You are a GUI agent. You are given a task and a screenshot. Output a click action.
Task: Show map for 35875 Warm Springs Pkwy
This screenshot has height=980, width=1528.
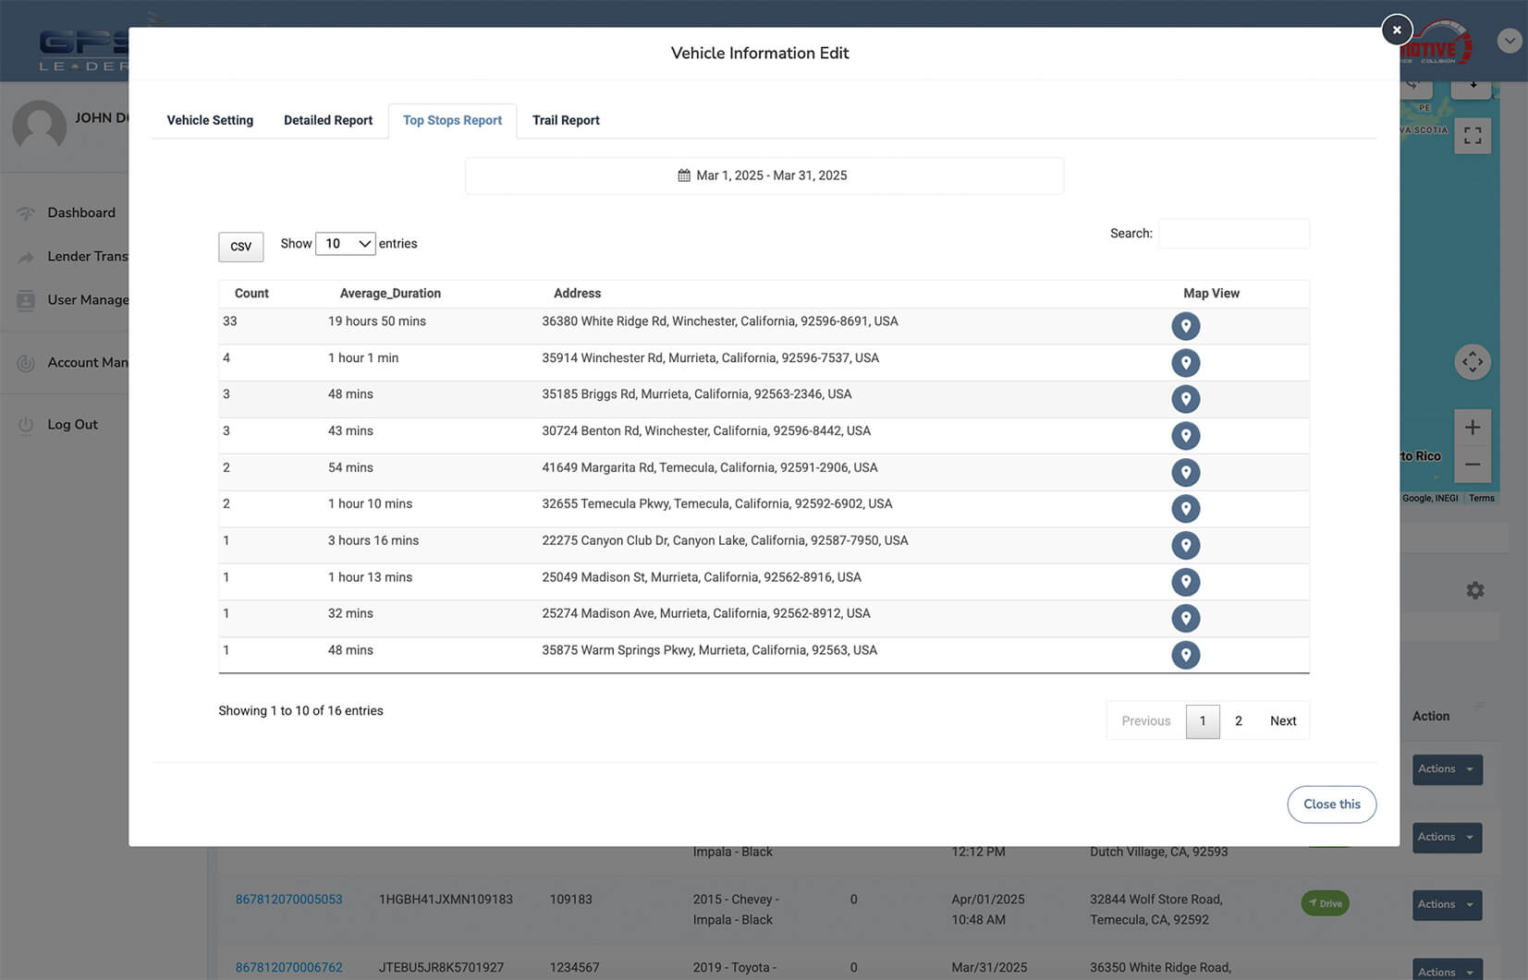[1185, 655]
